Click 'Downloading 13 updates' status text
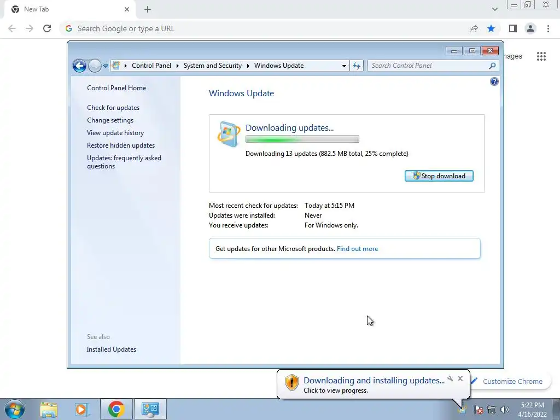Image resolution: width=560 pixels, height=420 pixels. pos(327,154)
